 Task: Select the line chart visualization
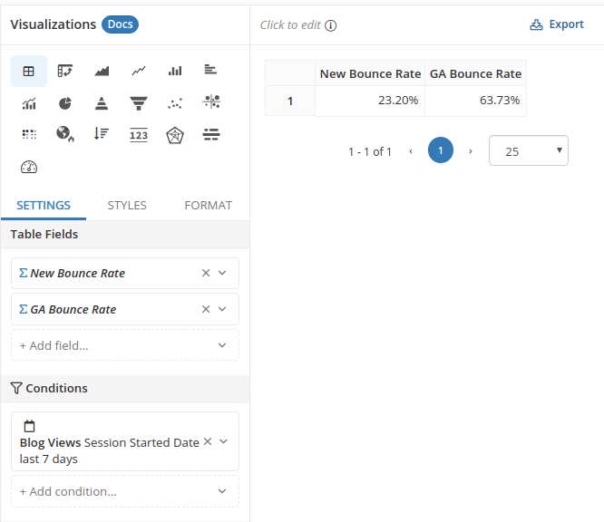click(139, 71)
